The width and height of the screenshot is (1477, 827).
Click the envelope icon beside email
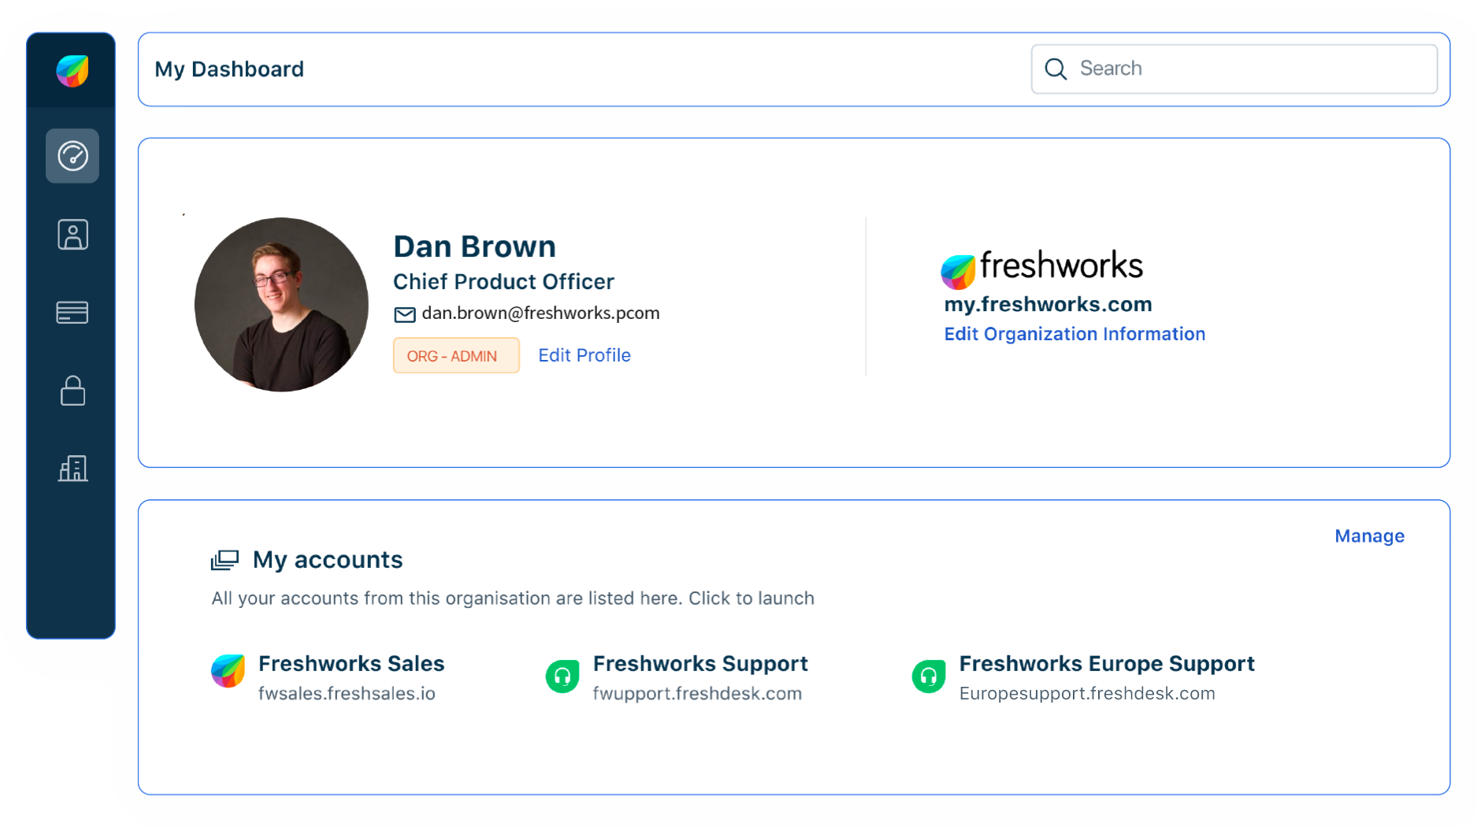point(405,315)
